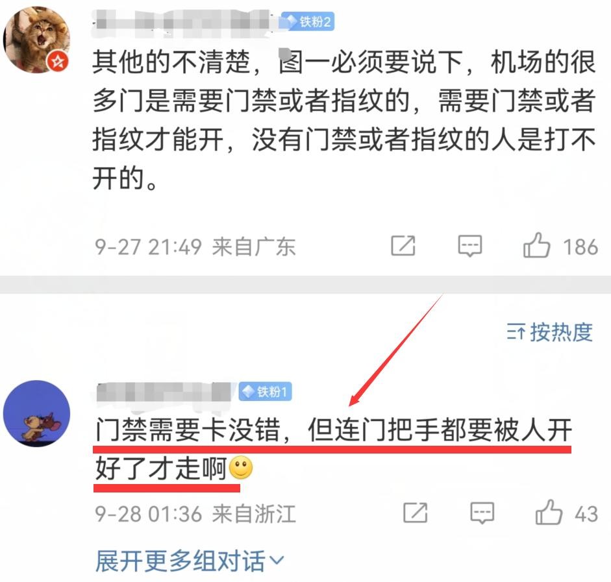Open blurred username of first commenter
This screenshot has width=611, height=582.
184,22
